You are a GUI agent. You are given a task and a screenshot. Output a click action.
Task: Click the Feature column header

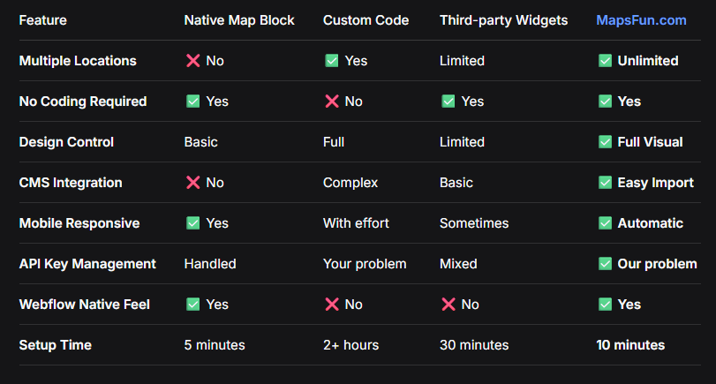[42, 20]
